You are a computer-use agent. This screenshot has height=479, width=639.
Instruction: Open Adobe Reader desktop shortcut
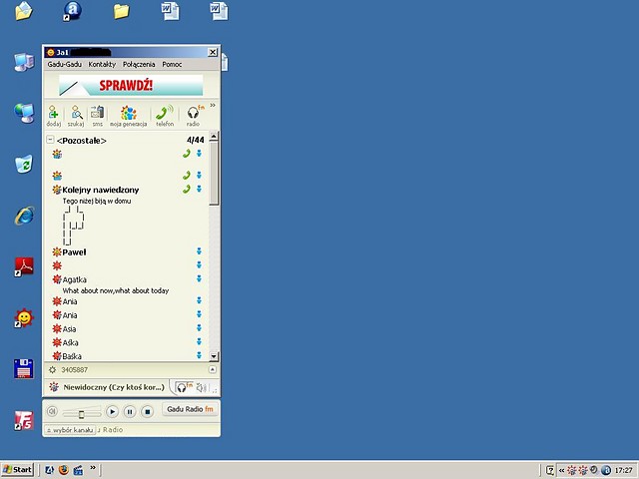[24, 267]
